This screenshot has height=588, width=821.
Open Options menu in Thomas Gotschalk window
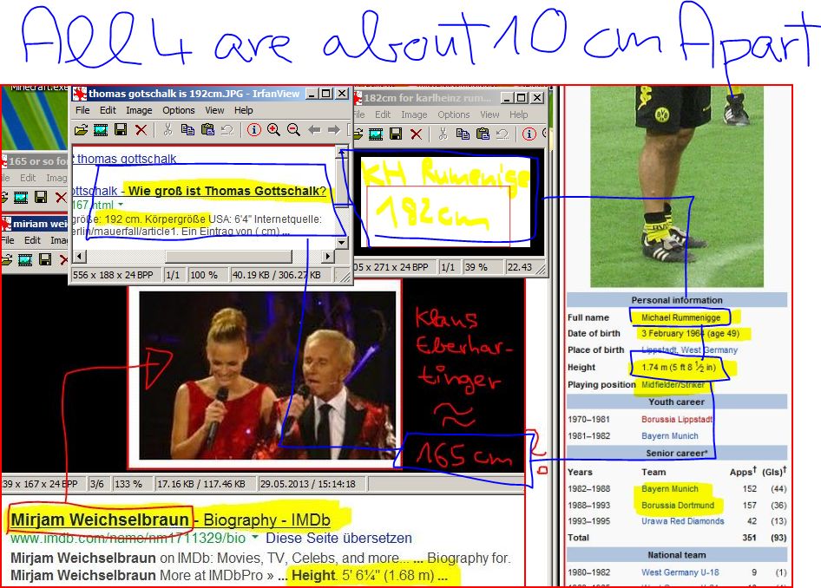(x=179, y=110)
